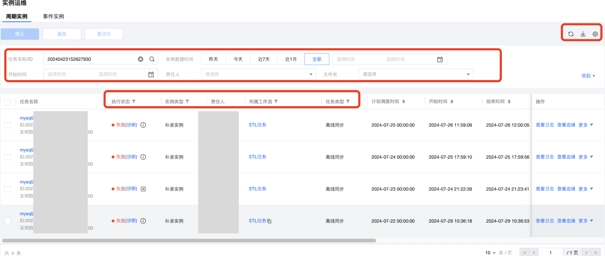Clear the task name search field
This screenshot has width=605, height=256.
(x=141, y=59)
